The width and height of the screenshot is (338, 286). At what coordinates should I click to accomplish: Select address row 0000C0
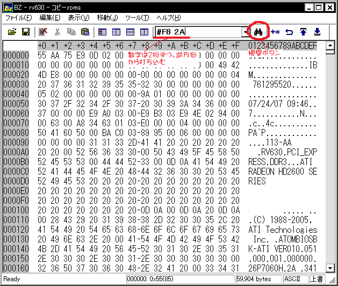point(16,171)
